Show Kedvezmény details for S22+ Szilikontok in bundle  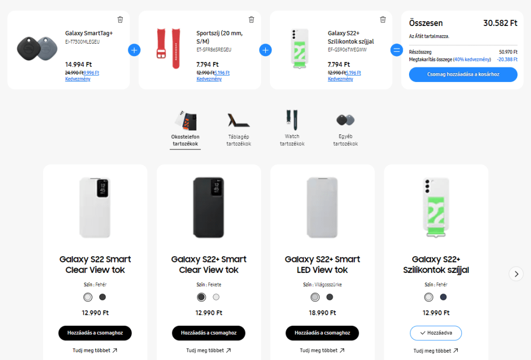341,79
